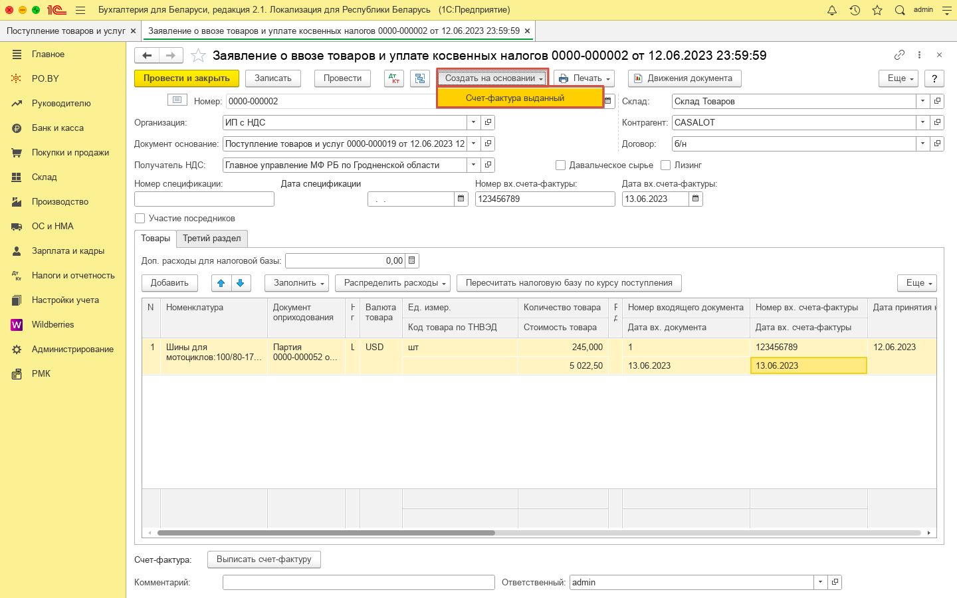Open Распределить расходы dropdown
The image size is (957, 598).
(x=393, y=283)
